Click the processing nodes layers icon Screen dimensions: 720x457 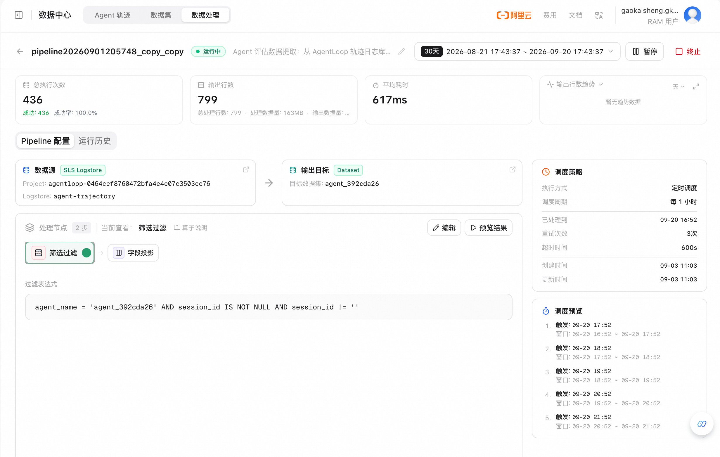click(x=30, y=228)
